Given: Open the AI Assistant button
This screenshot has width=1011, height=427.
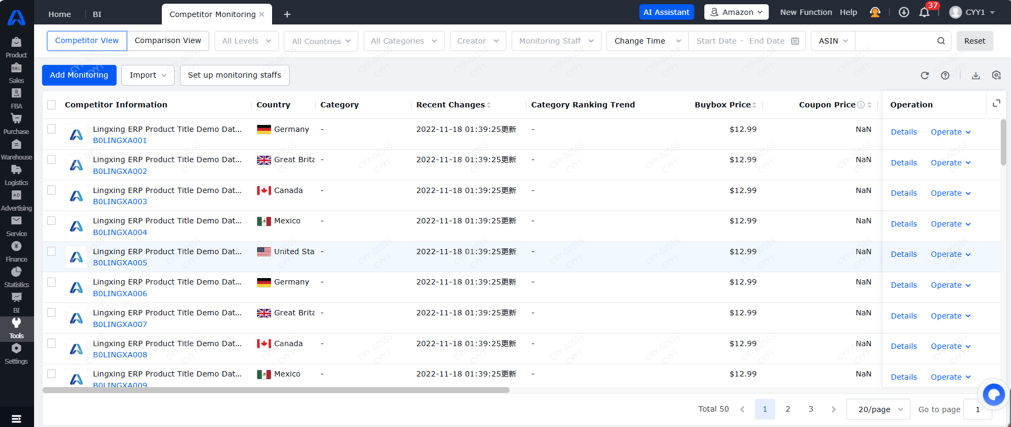Looking at the screenshot, I should [667, 12].
